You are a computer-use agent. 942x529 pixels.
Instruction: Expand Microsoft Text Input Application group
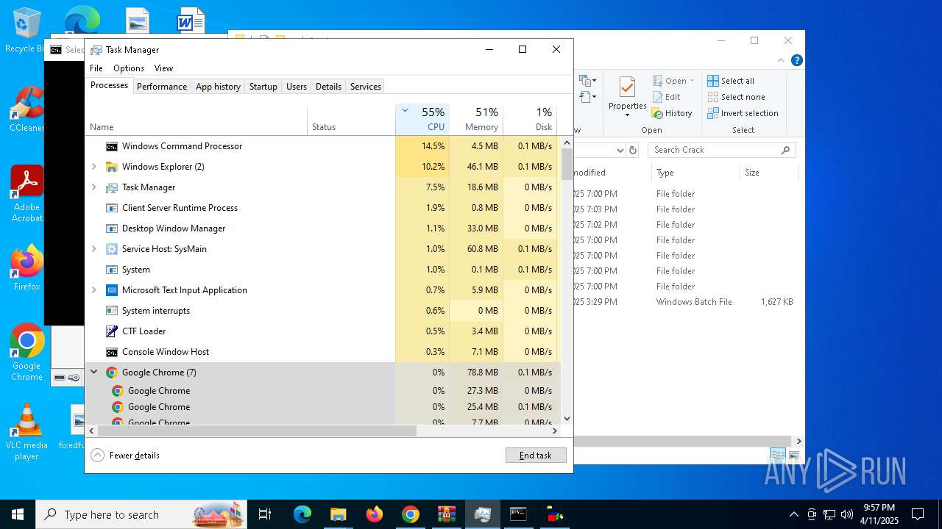[94, 290]
